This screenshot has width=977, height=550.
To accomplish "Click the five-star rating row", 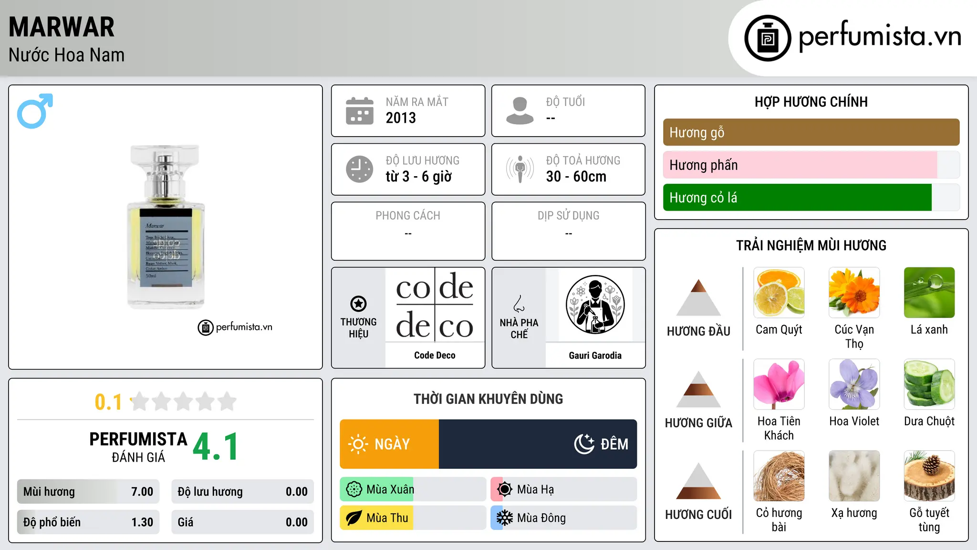I will tap(183, 402).
